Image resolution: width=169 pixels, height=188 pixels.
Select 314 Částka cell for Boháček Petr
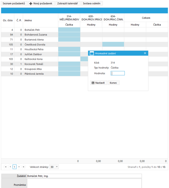pos(69,30)
